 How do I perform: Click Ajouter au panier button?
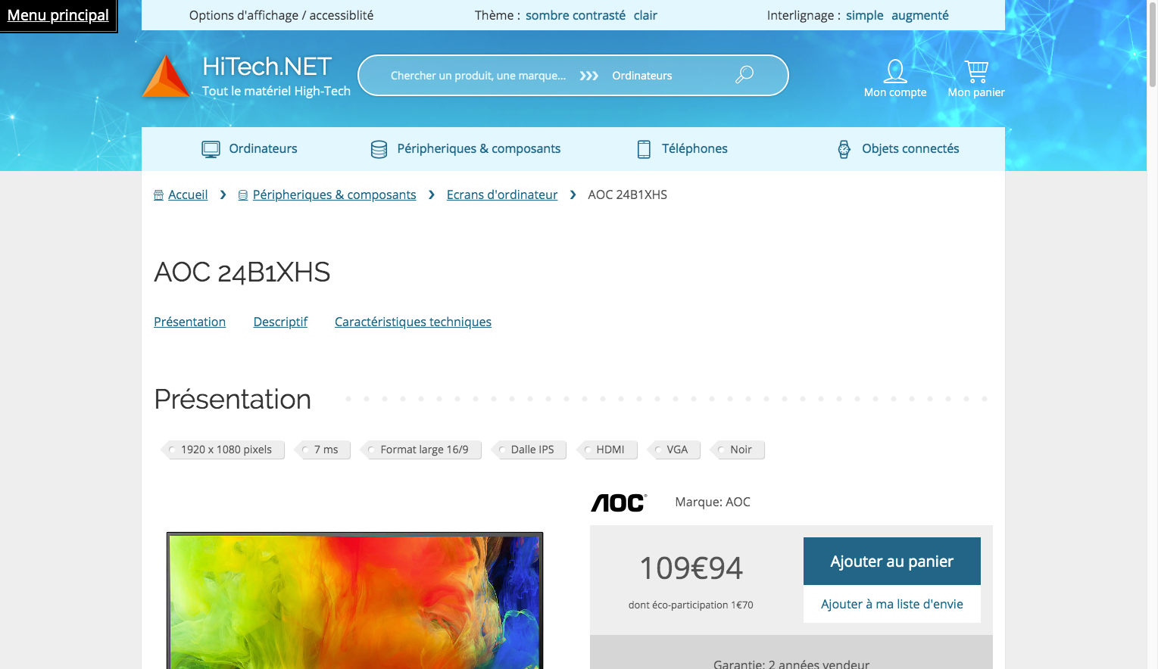[x=891, y=561]
